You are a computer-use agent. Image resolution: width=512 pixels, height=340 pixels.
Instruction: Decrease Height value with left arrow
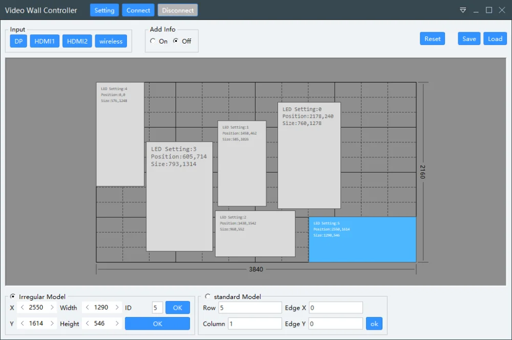coord(87,323)
